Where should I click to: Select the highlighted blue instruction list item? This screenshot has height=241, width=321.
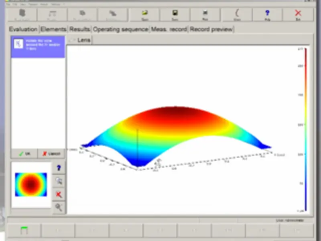coord(38,47)
